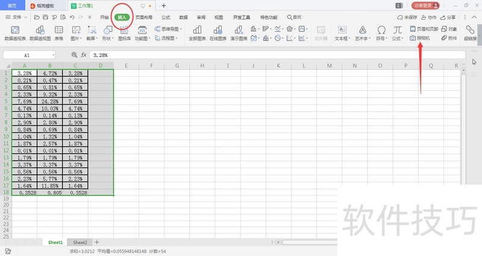Select column header A
Screen dimensions: 482x256
25,66
